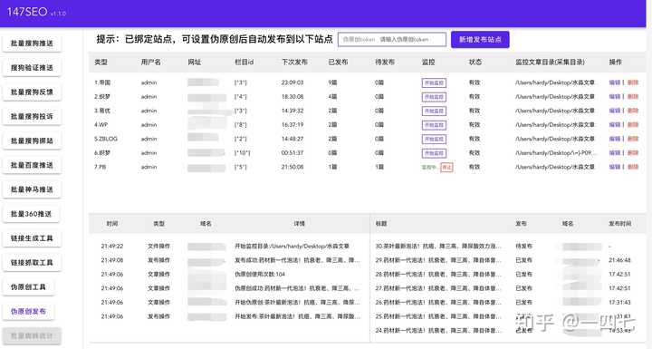Click 开始监控 in the 5.ZBLOG row

click(434, 139)
